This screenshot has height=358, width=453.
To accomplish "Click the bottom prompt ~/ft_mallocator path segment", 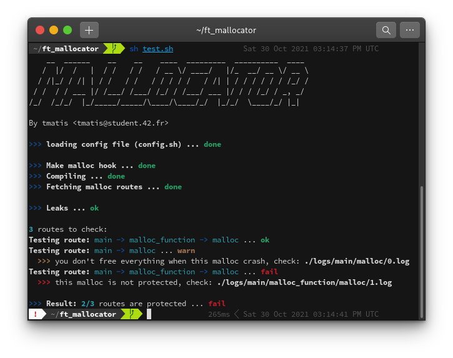I will tap(83, 314).
